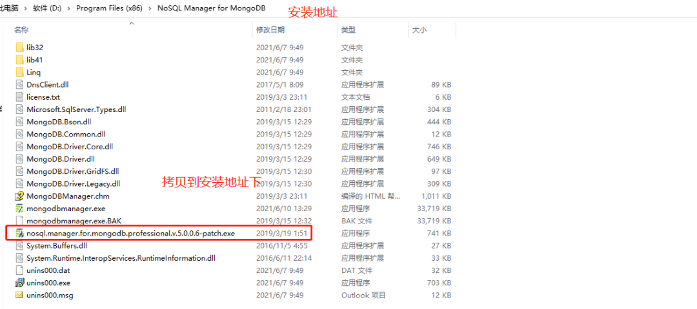
Task: Select file name Microsoft.SqlServer.Types.dll
Action: coord(76,109)
